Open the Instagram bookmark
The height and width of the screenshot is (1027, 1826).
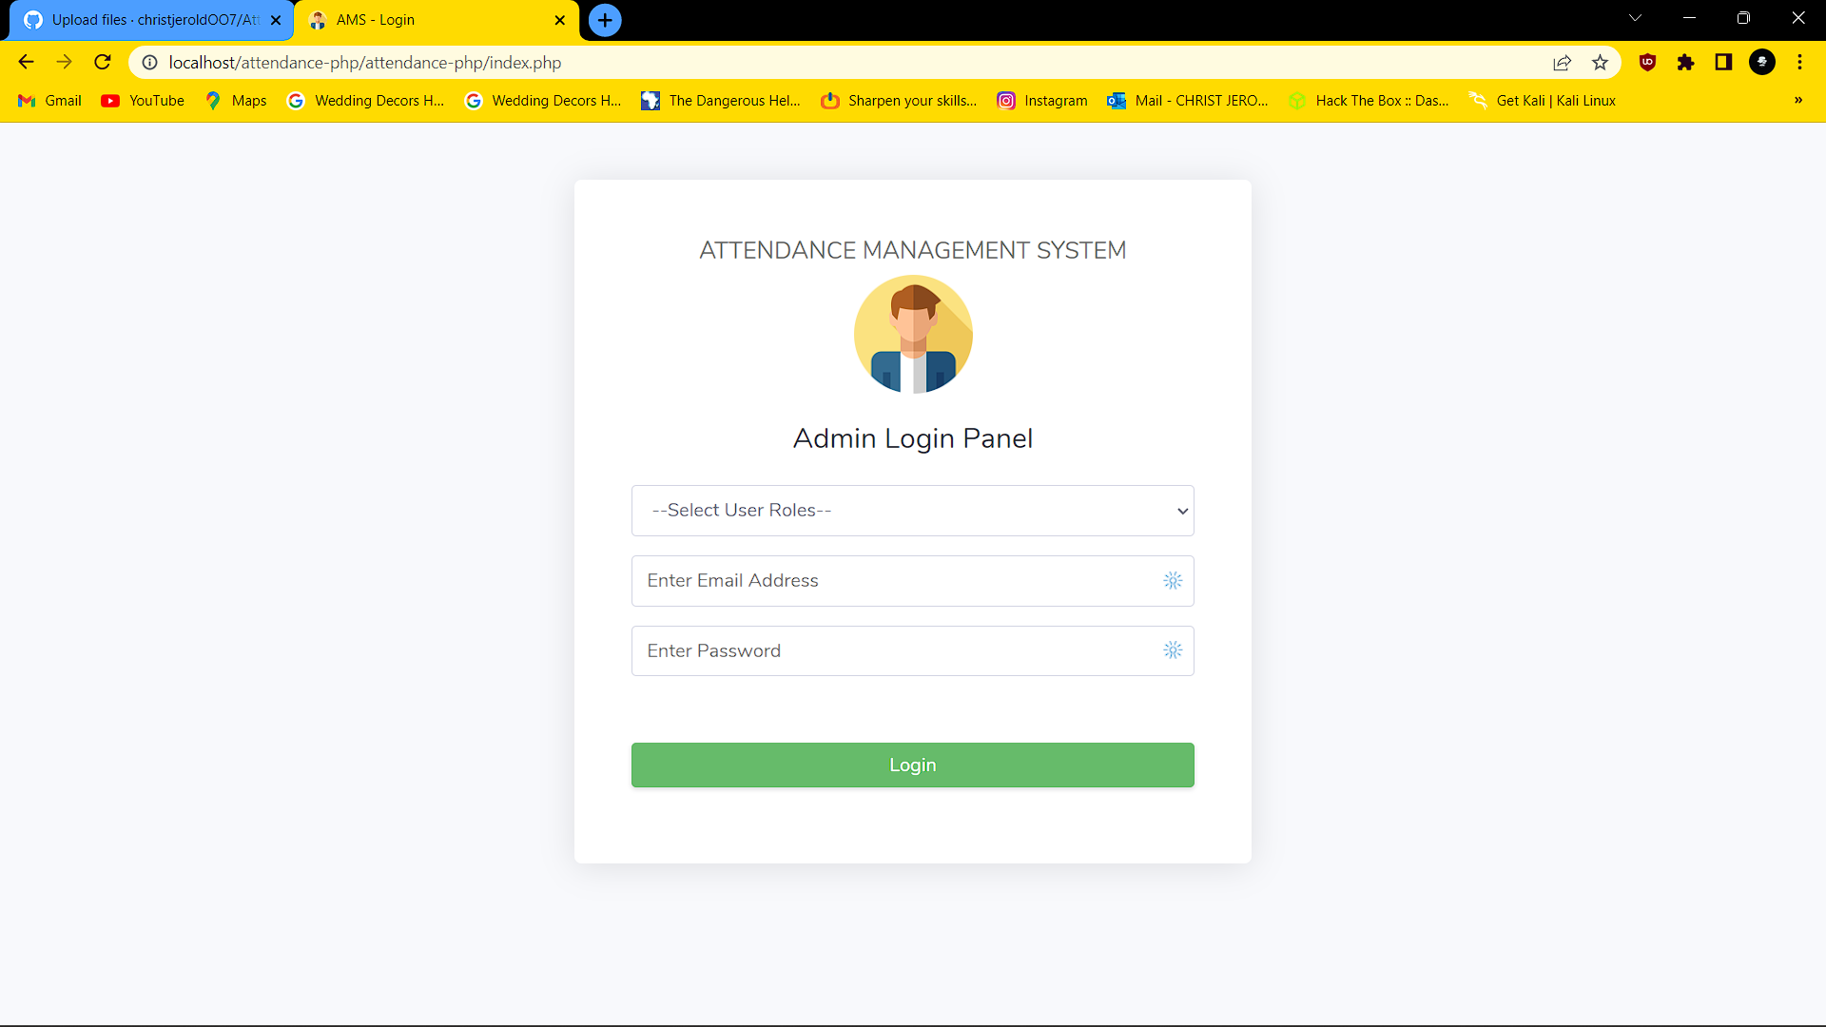pyautogui.click(x=1042, y=100)
